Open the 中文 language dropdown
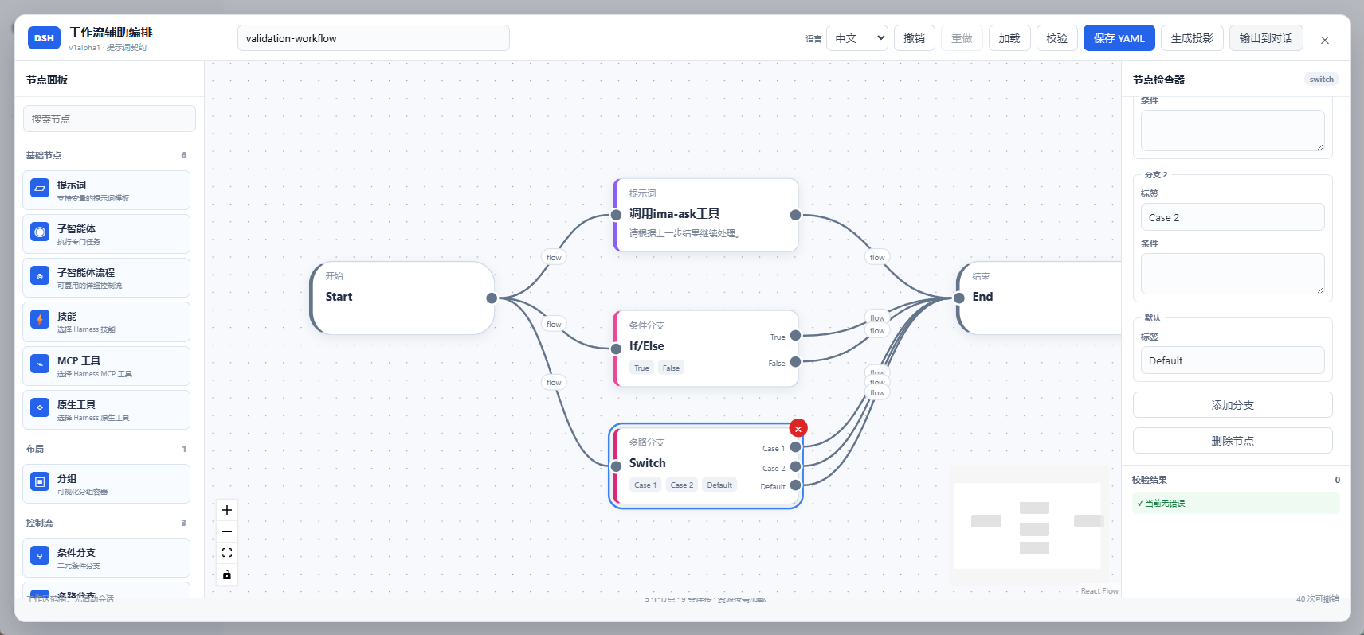 pos(857,38)
